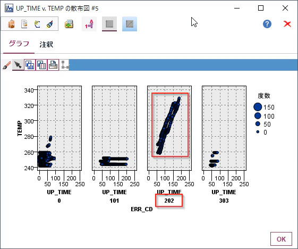298x249 pixels.
Task: Click the copy graph visualization icon
Action: (30, 65)
